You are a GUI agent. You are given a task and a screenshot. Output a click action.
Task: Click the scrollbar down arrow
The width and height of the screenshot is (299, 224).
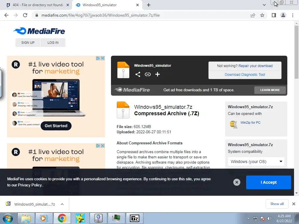click(x=296, y=193)
